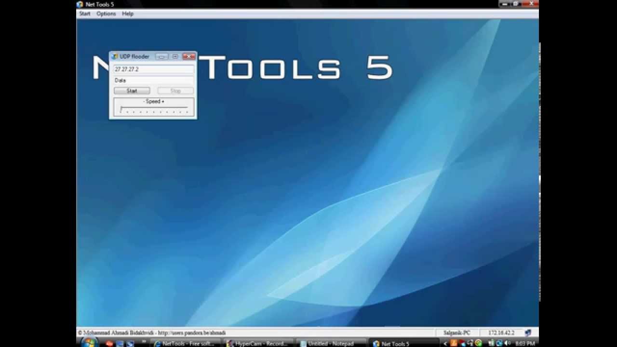The height and width of the screenshot is (347, 617).
Task: Click the taskbar clock showing 8:03 PM
Action: [x=525, y=344]
